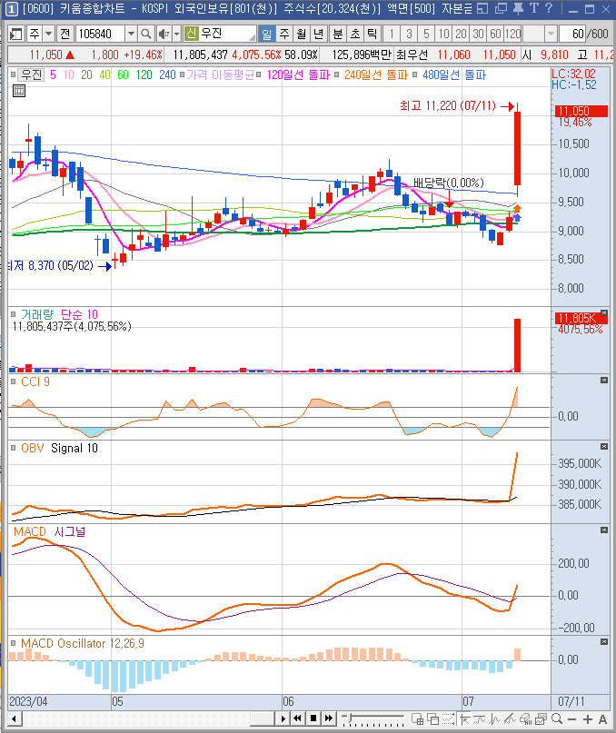The image size is (616, 733).
Task: Close the CCI 9 indicator panel
Action: [604, 381]
